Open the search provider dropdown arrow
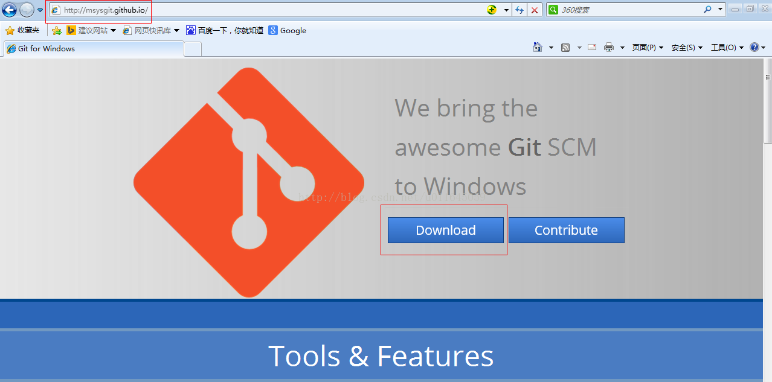 pyautogui.click(x=720, y=10)
